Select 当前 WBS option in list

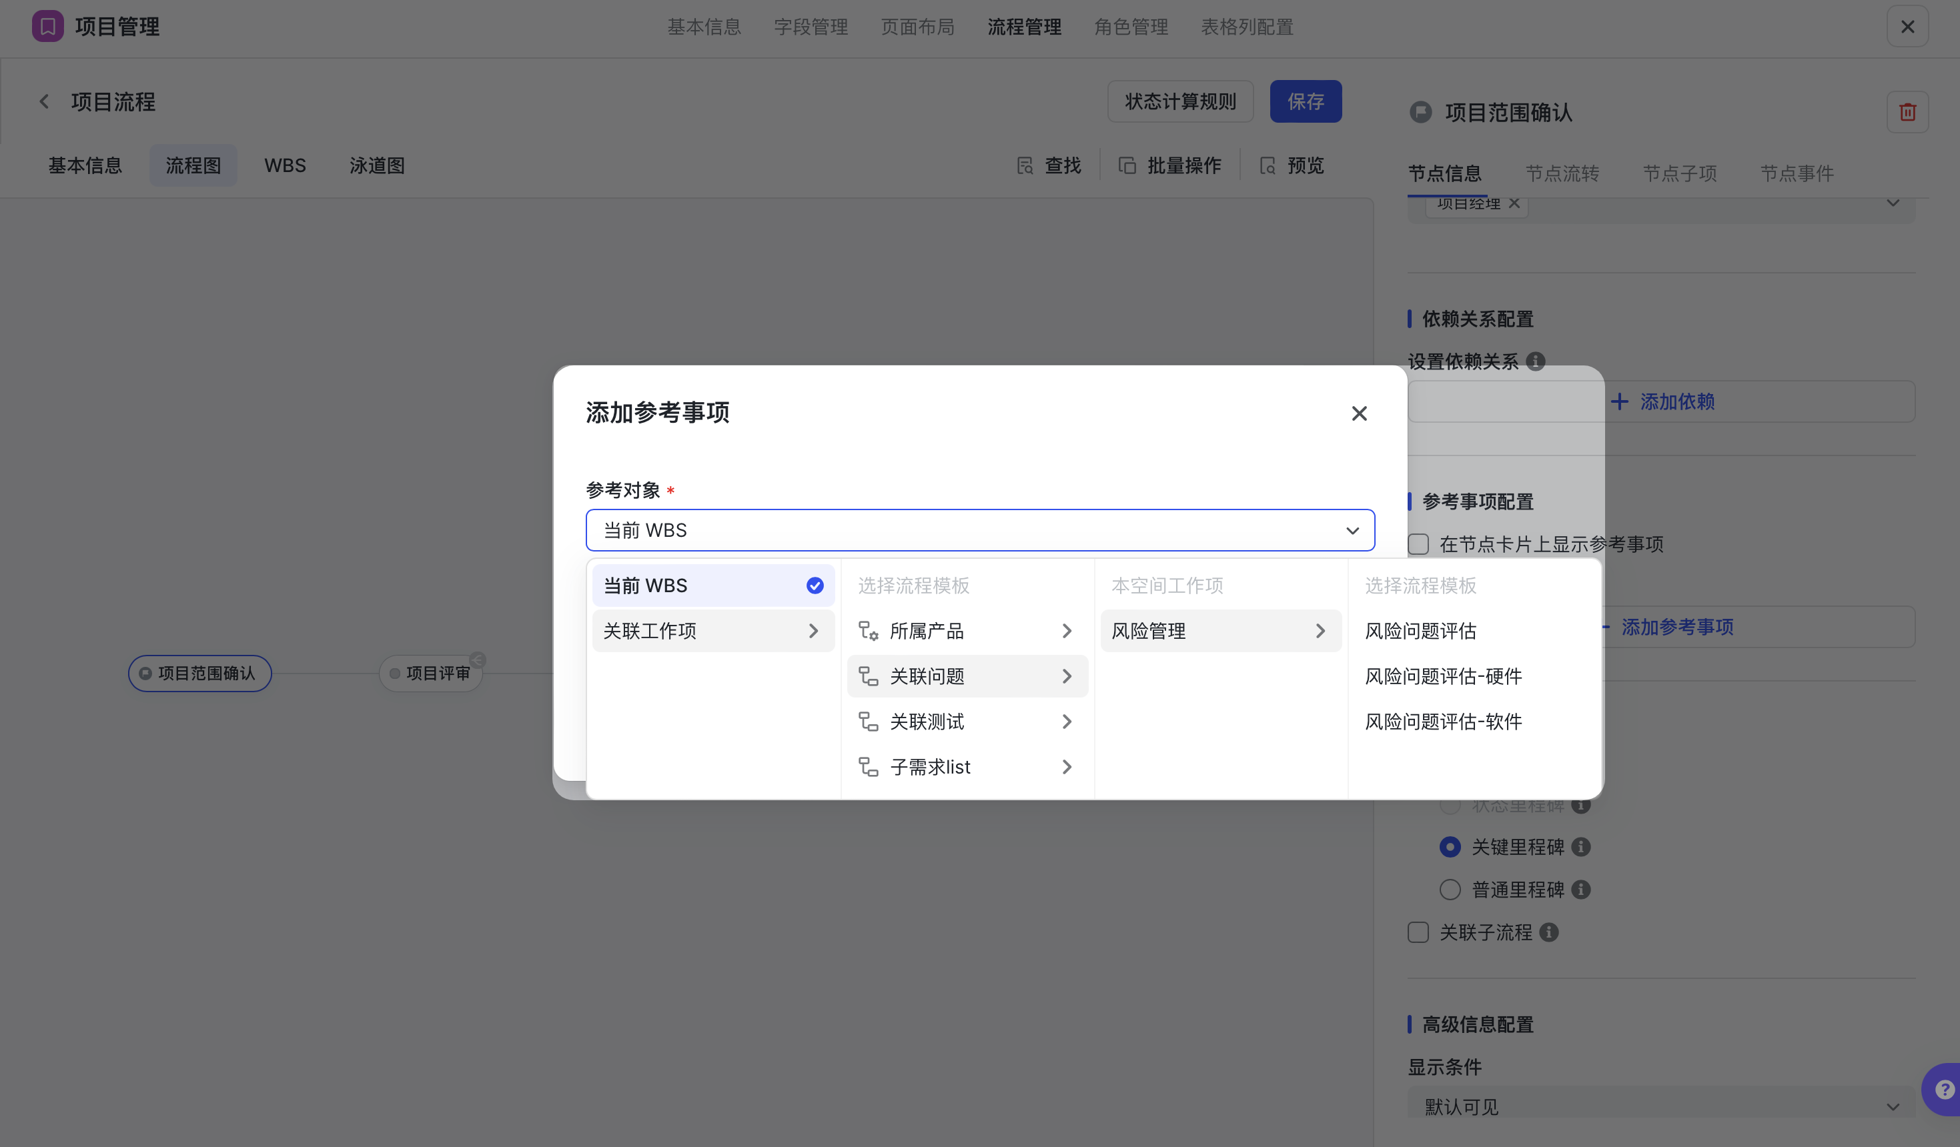tap(713, 586)
